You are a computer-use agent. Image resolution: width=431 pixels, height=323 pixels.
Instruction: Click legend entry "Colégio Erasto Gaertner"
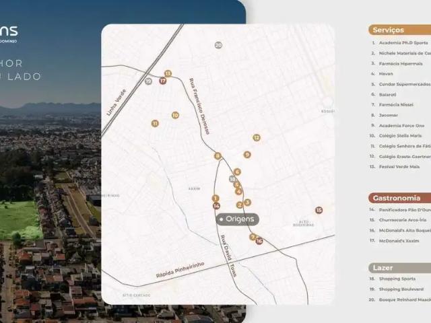[x=405, y=157]
